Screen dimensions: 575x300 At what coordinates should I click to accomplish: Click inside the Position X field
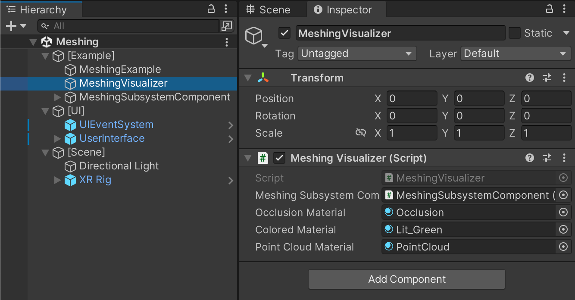point(412,98)
